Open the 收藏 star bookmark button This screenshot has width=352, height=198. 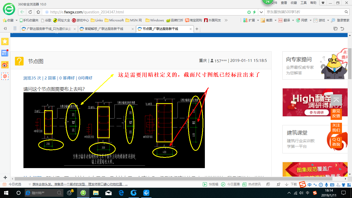pyautogui.click(x=8, y=20)
